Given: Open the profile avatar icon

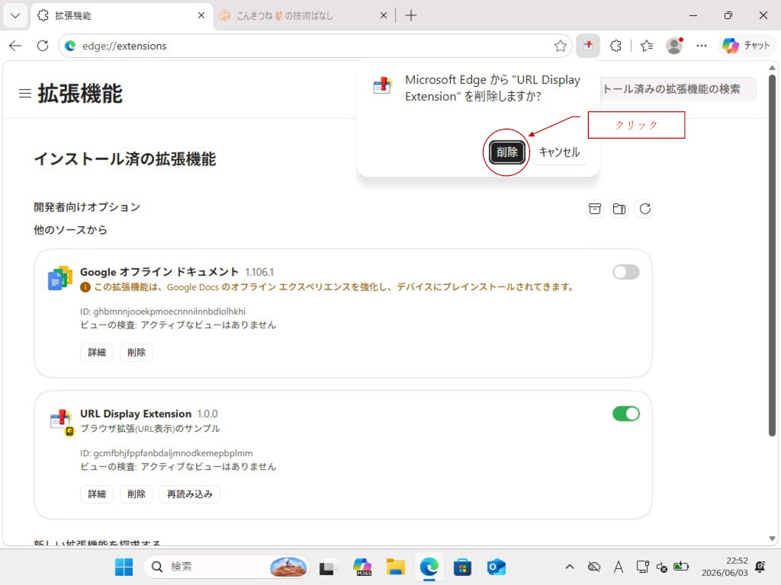Looking at the screenshot, I should click(674, 46).
